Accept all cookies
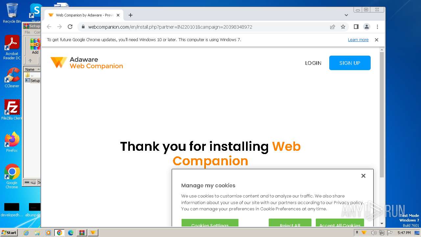Screen dimensions: 421x237 [x=340, y=223]
